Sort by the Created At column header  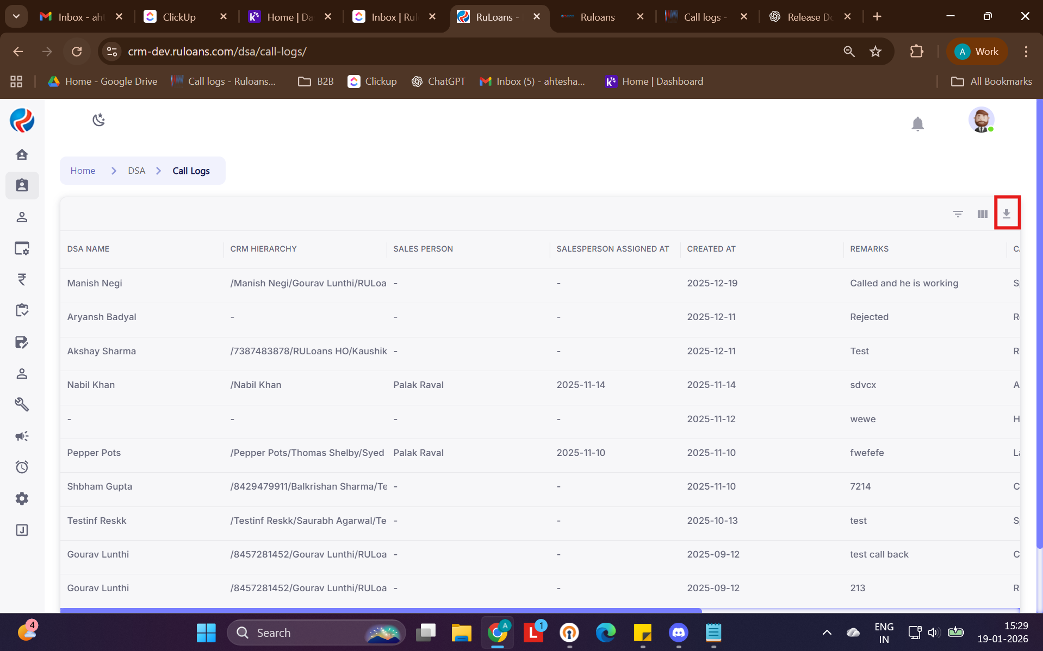click(x=711, y=249)
